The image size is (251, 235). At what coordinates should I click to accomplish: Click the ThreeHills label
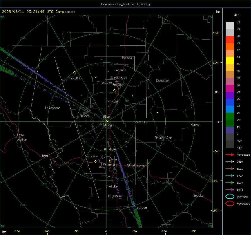(x=140, y=122)
